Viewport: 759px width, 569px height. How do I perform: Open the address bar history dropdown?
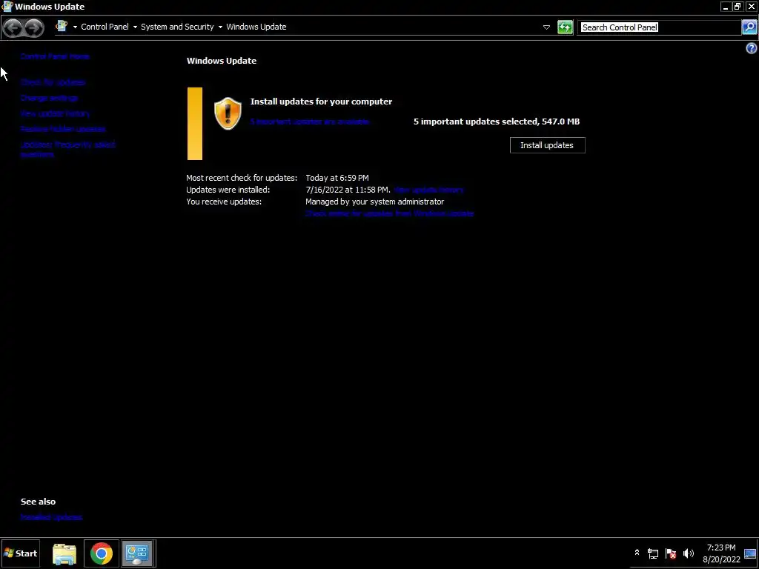[546, 27]
